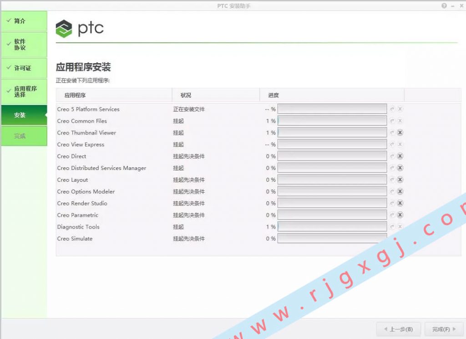
Task: Click the retry icon for Creo Parametric
Action: click(392, 215)
